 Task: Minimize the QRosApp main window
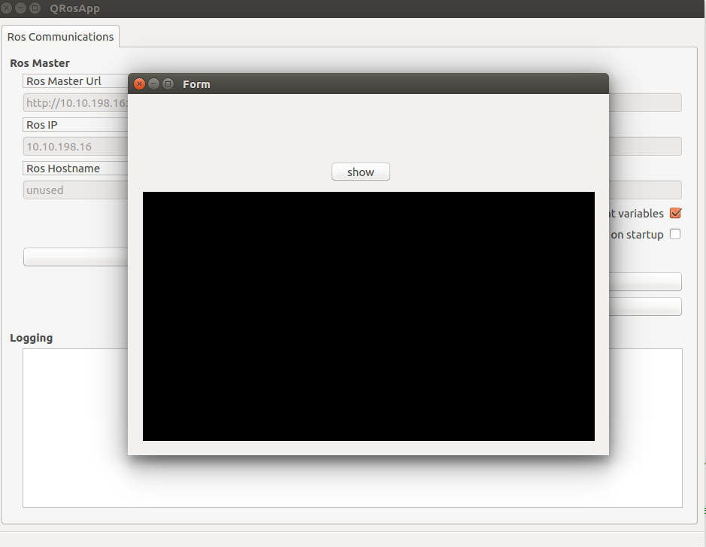pos(20,8)
